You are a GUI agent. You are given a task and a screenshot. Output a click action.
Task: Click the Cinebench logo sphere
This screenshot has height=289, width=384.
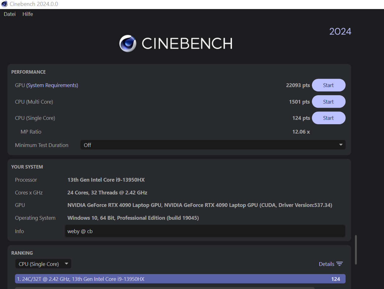[x=128, y=43]
